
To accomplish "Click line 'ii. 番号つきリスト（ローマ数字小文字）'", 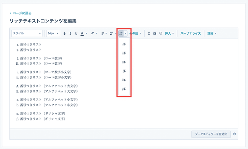I will (x=44, y=78).
